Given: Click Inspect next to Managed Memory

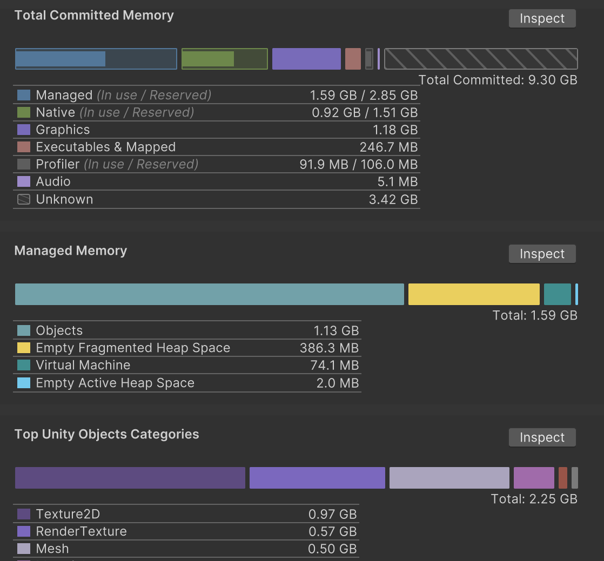Looking at the screenshot, I should tap(542, 253).
